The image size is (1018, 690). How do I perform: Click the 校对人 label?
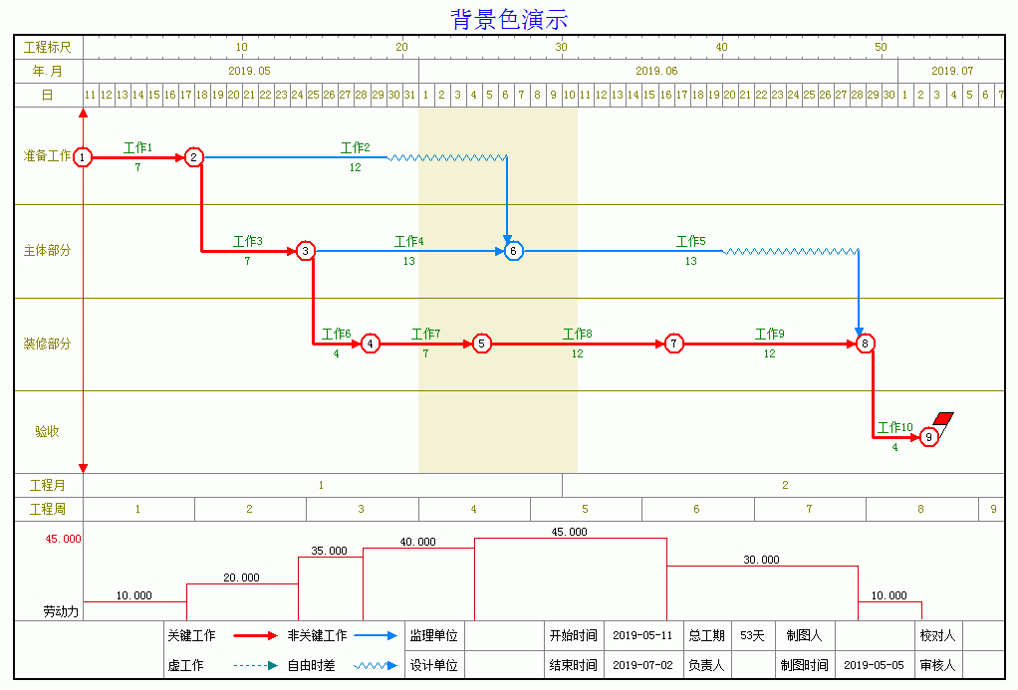(x=938, y=635)
